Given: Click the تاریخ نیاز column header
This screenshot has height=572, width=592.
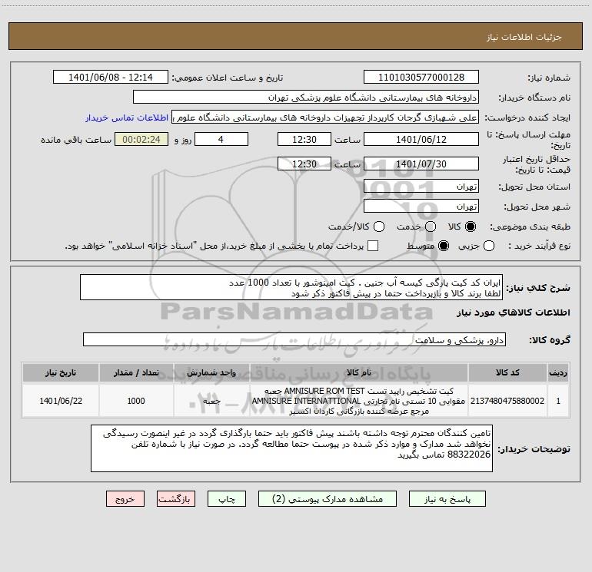Looking at the screenshot, I should tap(61, 373).
